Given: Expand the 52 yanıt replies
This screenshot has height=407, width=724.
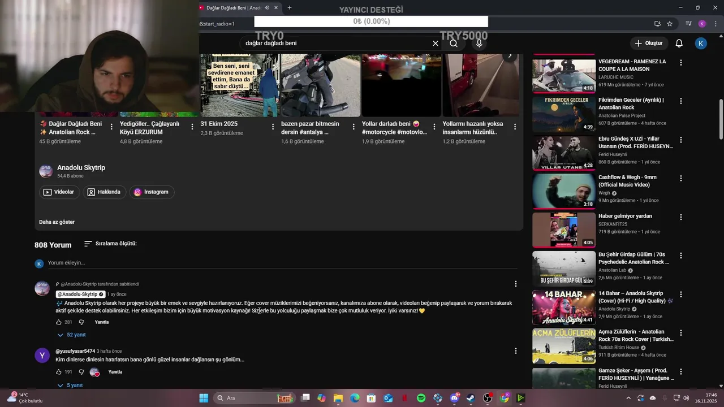Looking at the screenshot, I should click(71, 335).
